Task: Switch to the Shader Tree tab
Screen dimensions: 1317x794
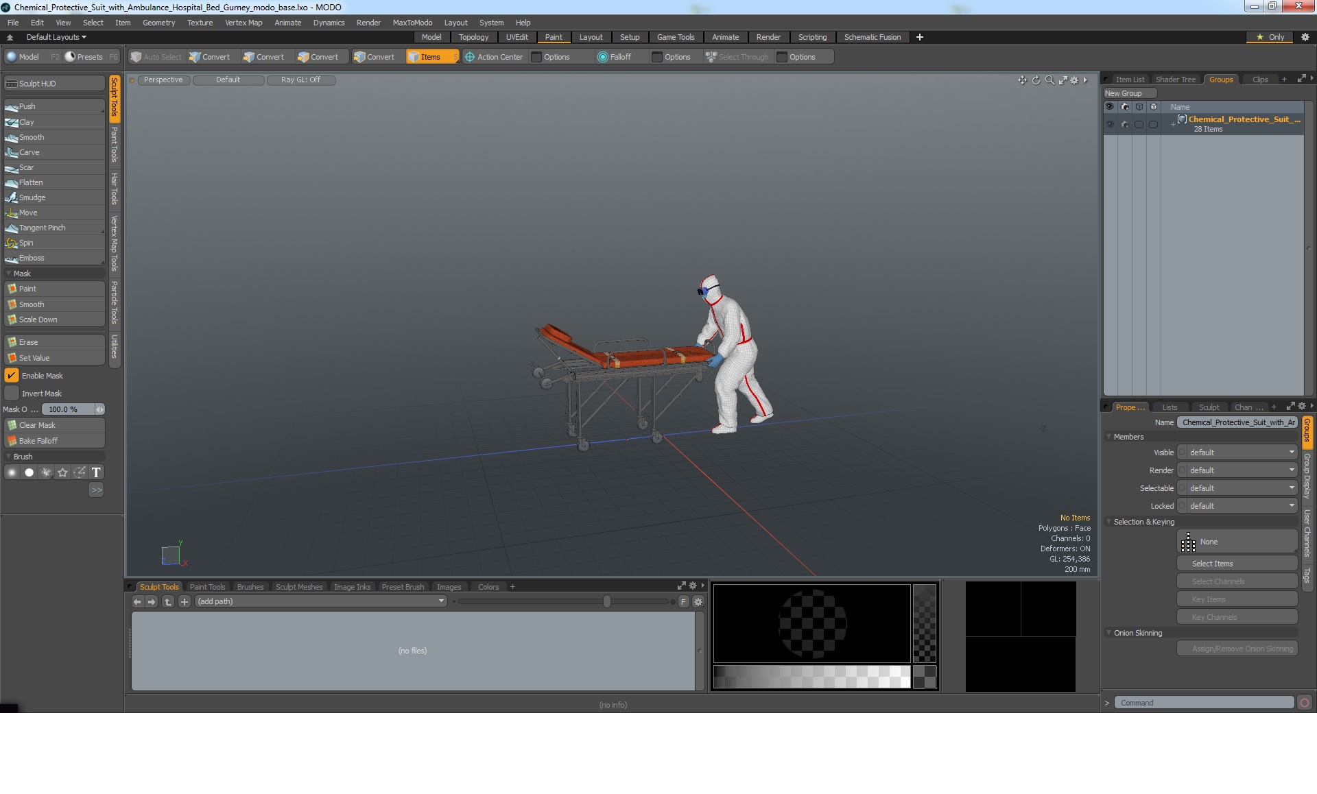Action: 1175,80
